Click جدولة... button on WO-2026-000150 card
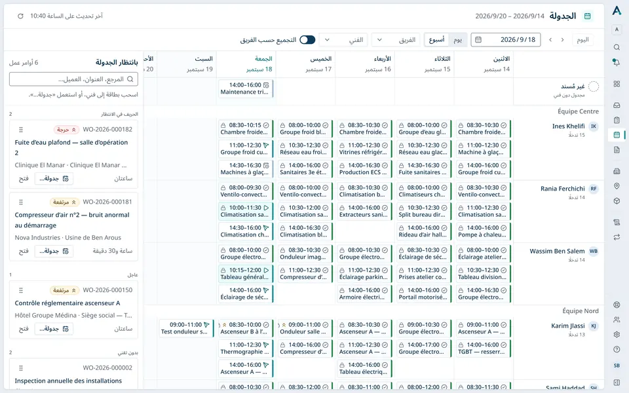Image resolution: width=629 pixels, height=393 pixels. click(54, 329)
